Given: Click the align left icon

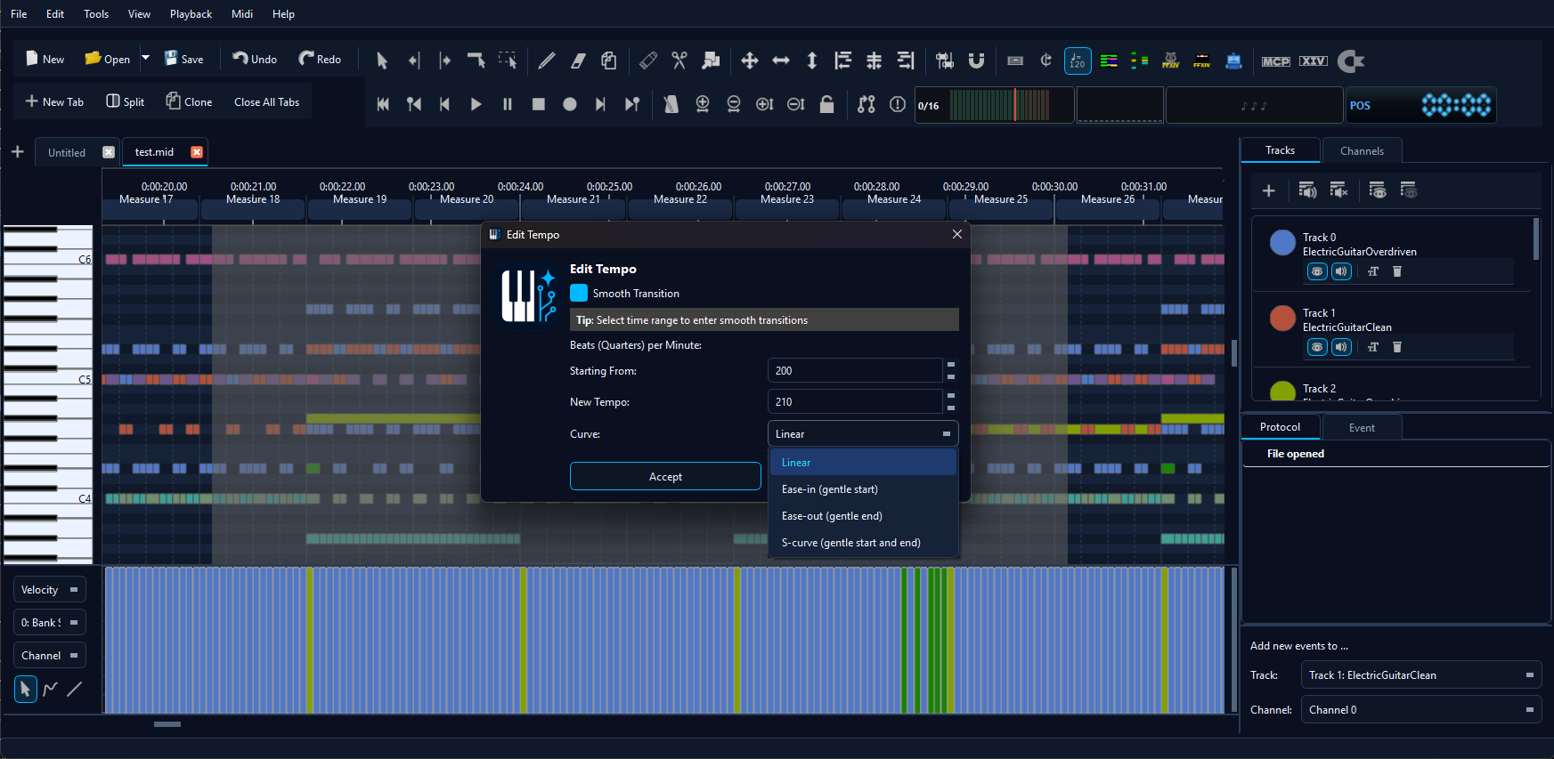Looking at the screenshot, I should 842,61.
